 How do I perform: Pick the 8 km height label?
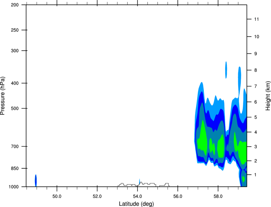(256, 70)
